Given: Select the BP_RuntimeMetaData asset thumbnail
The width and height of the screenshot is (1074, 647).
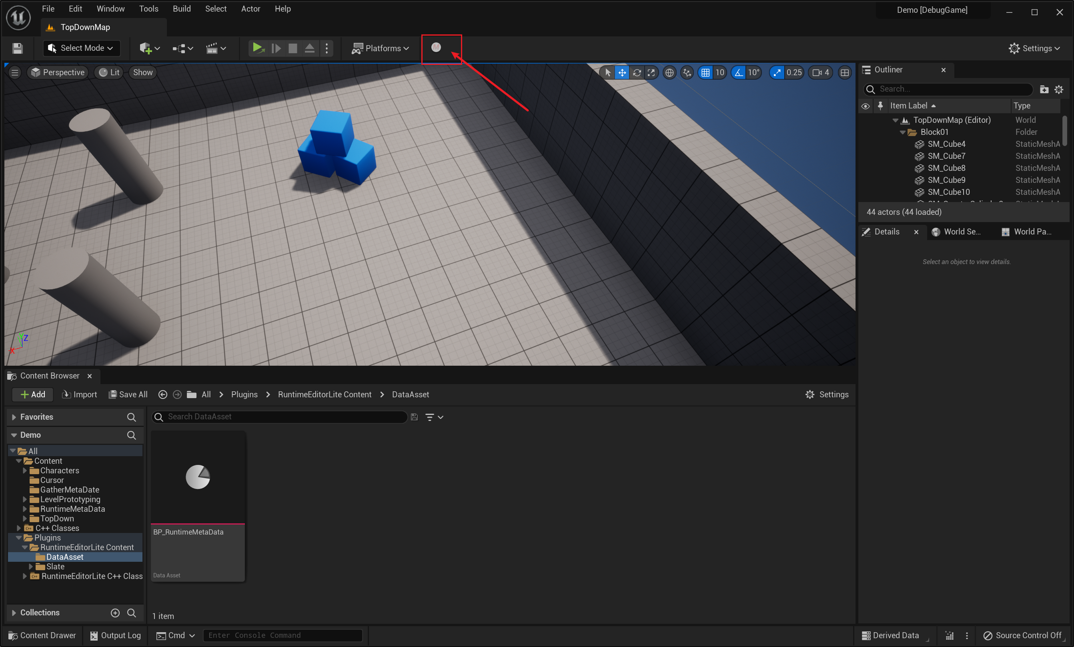Looking at the screenshot, I should click(198, 477).
